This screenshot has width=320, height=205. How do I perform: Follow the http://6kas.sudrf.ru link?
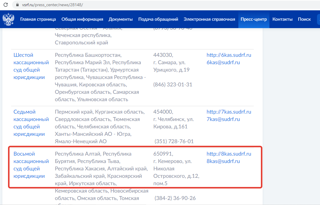click(229, 55)
